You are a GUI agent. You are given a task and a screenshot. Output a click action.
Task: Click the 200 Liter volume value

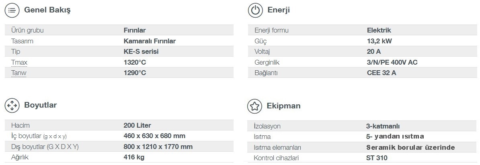click(137, 125)
